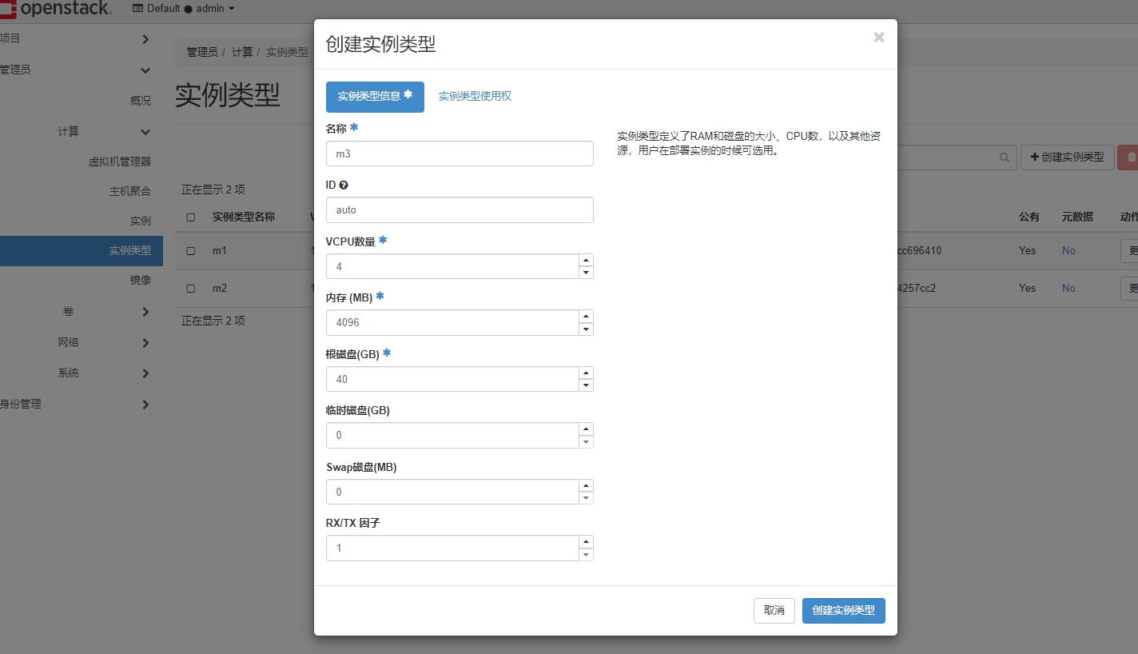Check the m2 flavor row checkbox
1138x654 pixels.
[190, 289]
